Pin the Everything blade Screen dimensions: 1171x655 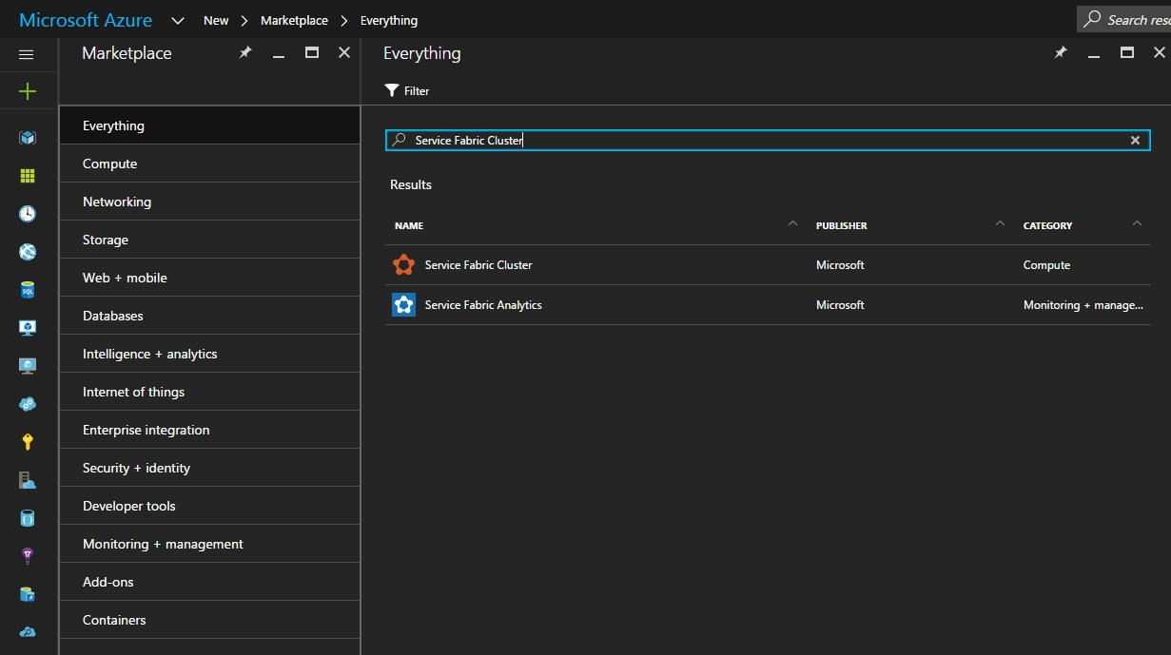coord(1061,53)
